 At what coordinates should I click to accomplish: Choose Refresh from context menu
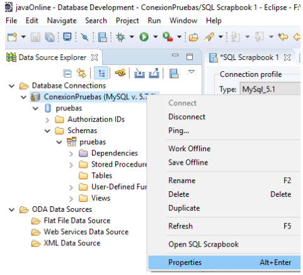(224, 226)
